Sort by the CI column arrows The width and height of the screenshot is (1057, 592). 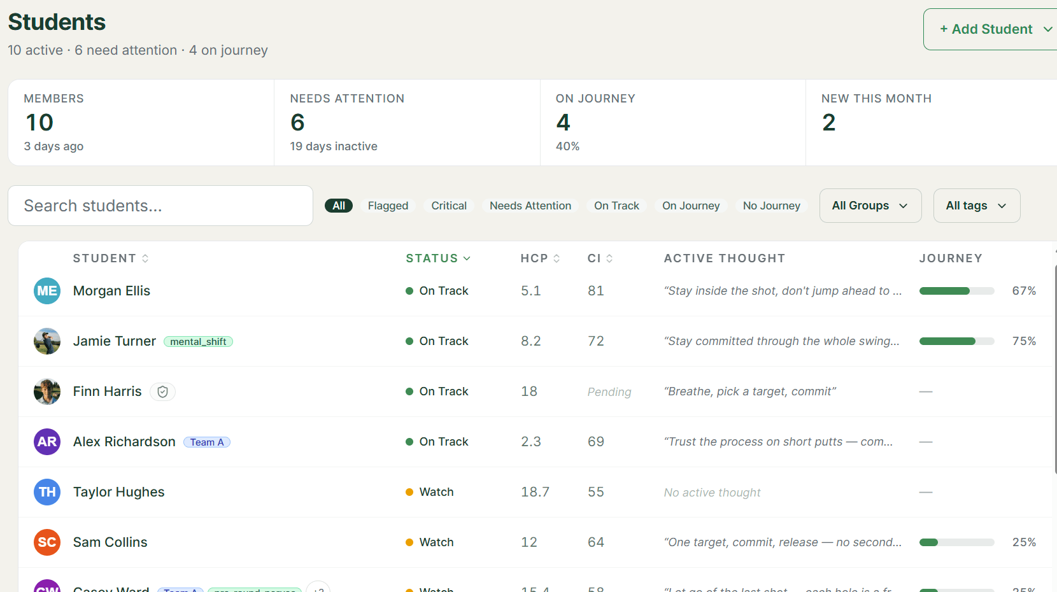click(609, 258)
